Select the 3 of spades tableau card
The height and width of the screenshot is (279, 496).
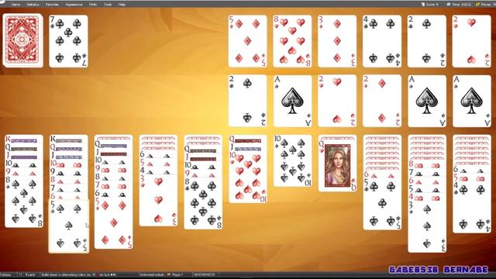pos(427,226)
